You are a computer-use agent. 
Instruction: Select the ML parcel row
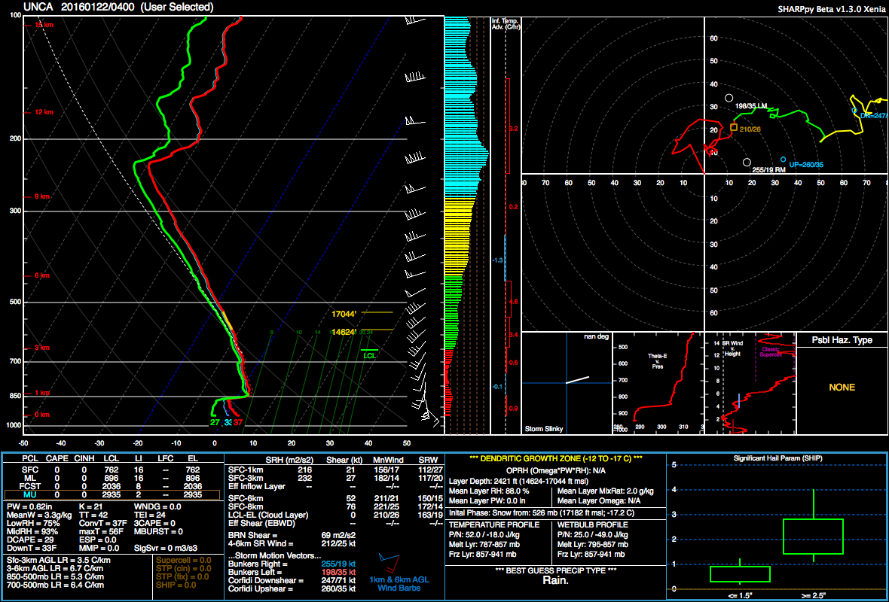pos(112,478)
